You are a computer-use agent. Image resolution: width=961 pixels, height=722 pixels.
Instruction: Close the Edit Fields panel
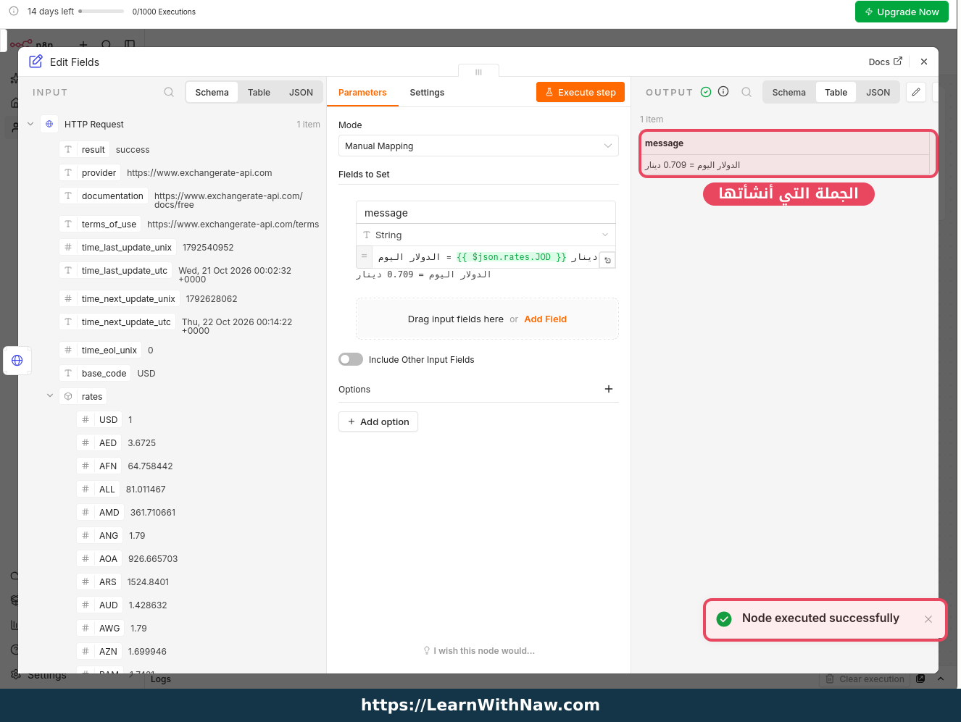[924, 62]
